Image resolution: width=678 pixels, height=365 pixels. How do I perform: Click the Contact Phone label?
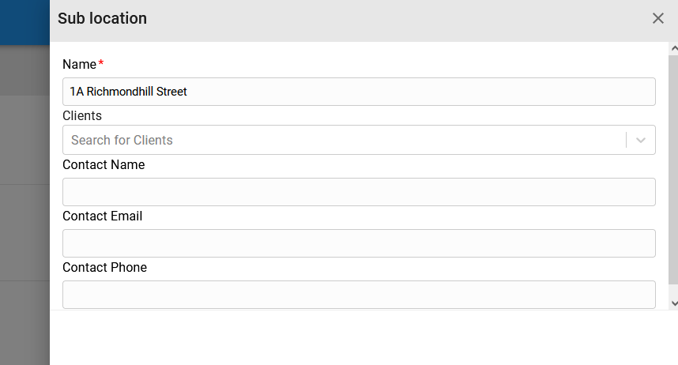[x=104, y=268]
